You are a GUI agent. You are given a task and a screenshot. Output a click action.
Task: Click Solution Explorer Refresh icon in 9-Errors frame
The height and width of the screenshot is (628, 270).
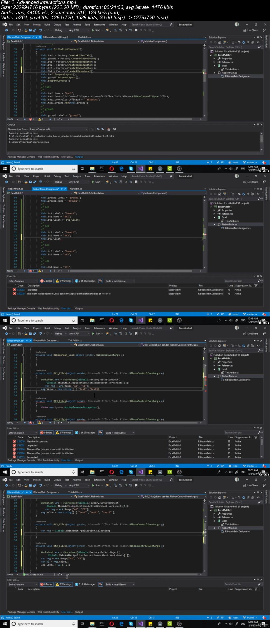[244, 346]
